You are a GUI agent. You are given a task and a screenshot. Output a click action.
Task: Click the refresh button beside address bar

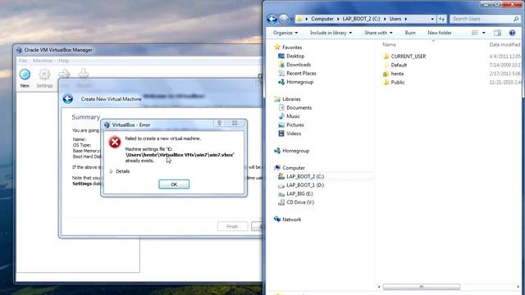(441, 19)
